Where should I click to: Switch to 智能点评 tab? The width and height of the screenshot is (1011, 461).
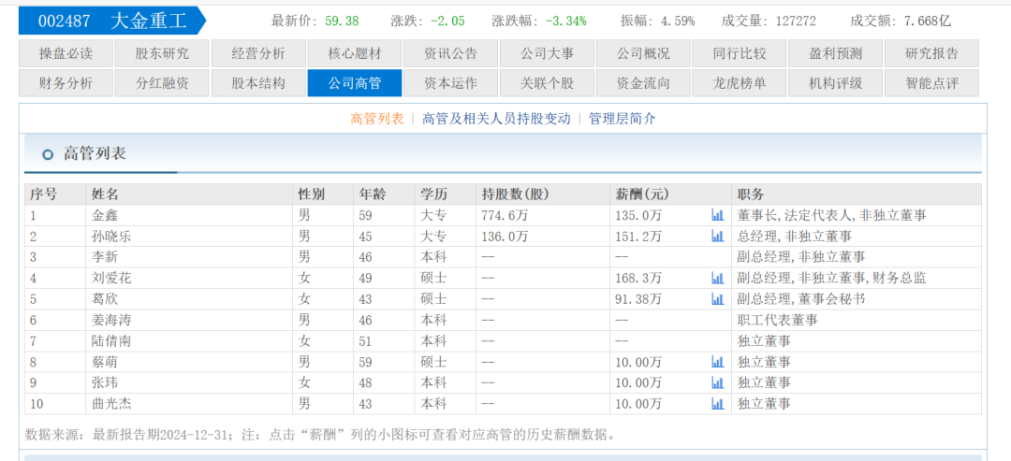pyautogui.click(x=931, y=83)
